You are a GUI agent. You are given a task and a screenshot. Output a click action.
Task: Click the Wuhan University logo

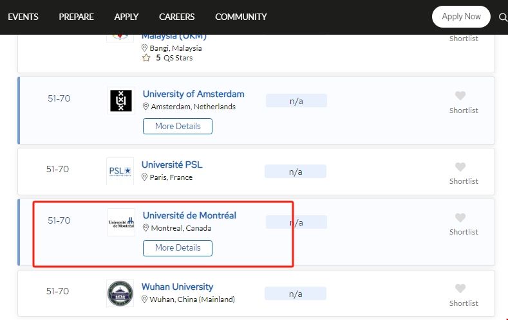click(x=120, y=293)
